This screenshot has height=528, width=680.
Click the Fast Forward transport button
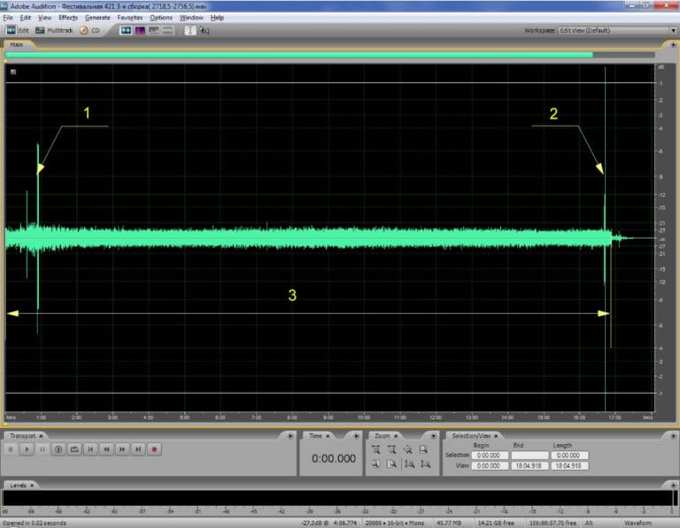point(122,449)
